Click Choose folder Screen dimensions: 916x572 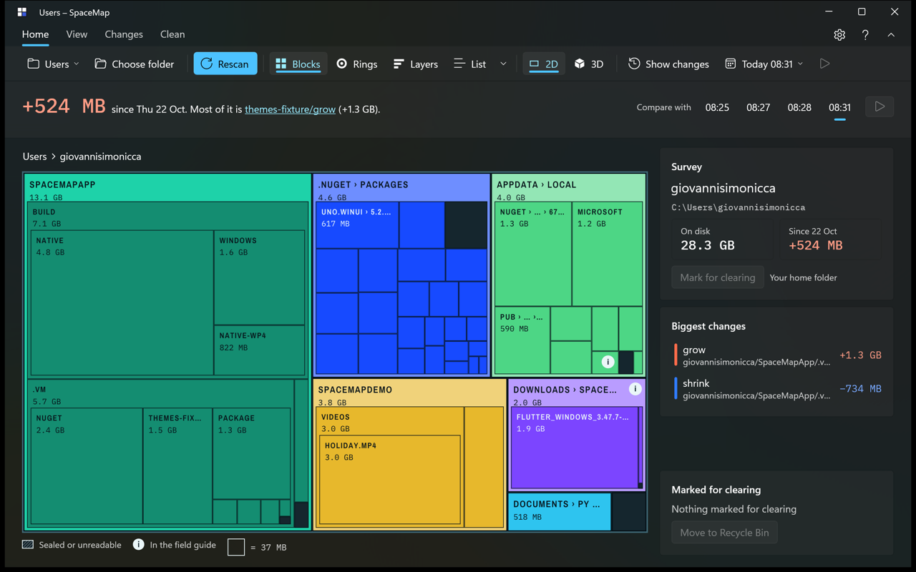pos(135,64)
